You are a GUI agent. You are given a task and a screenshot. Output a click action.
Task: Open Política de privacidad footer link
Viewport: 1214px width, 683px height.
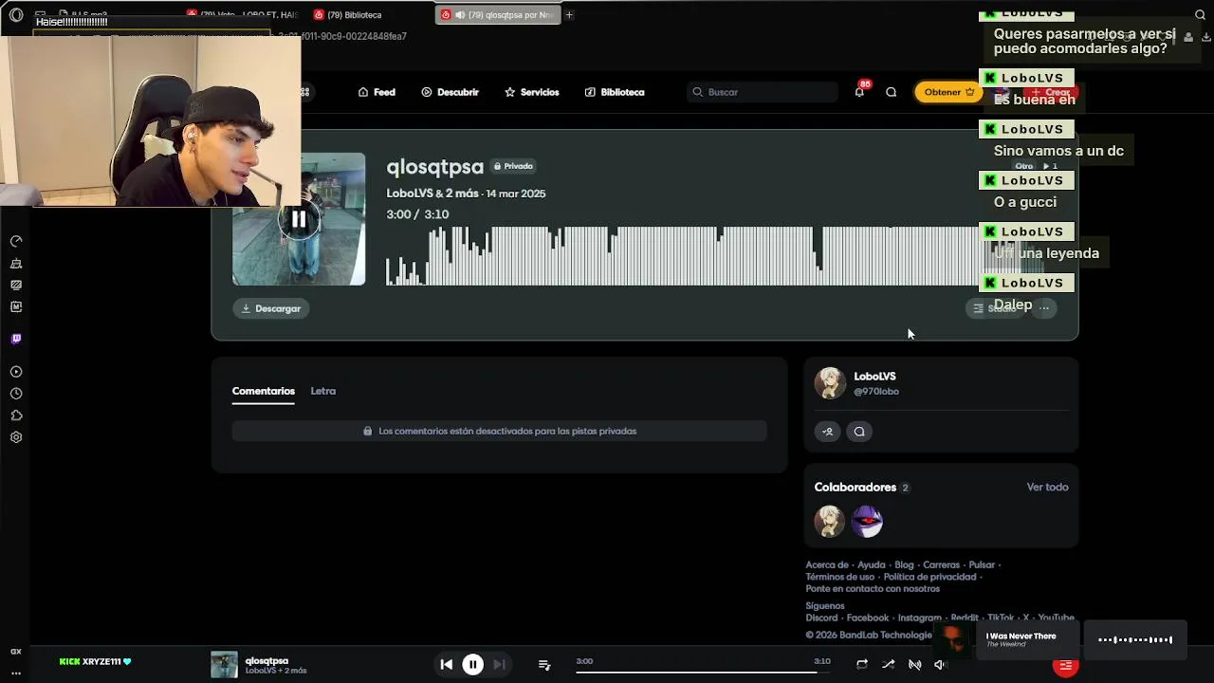coord(929,577)
